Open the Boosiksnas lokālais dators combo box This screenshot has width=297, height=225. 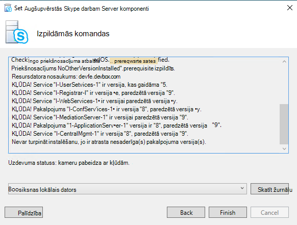pyautogui.click(x=128, y=189)
